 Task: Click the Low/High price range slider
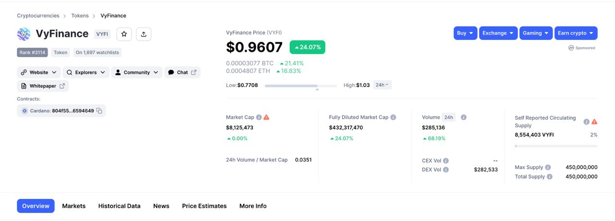point(301,86)
